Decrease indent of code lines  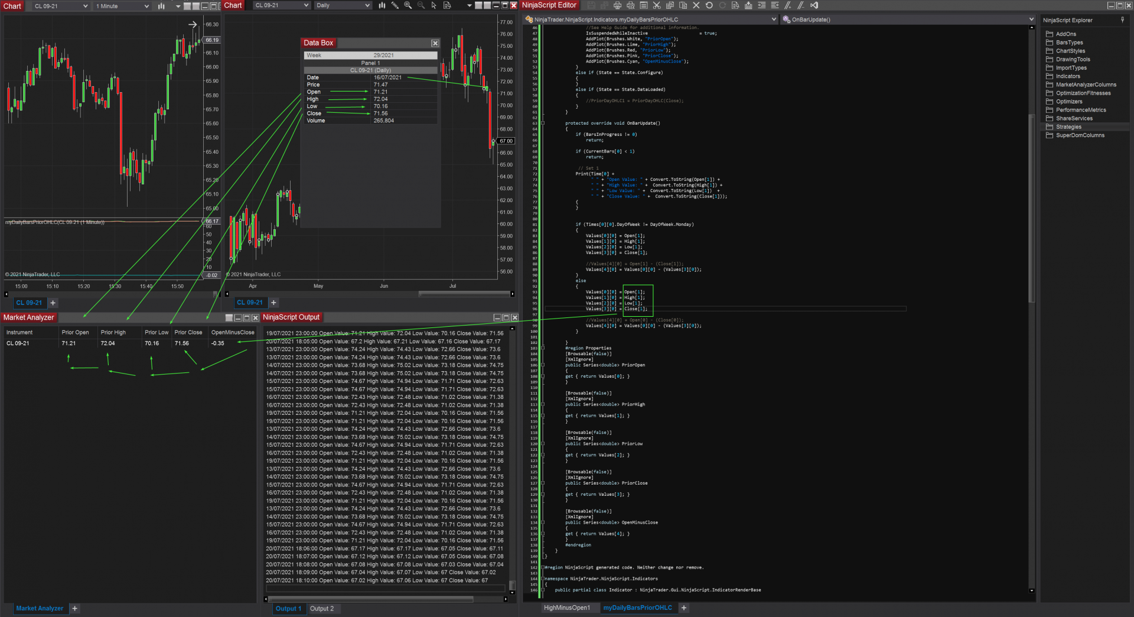(x=762, y=5)
